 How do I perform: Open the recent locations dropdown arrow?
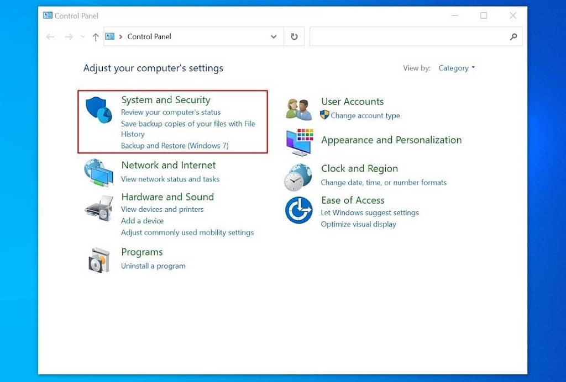[x=83, y=37]
